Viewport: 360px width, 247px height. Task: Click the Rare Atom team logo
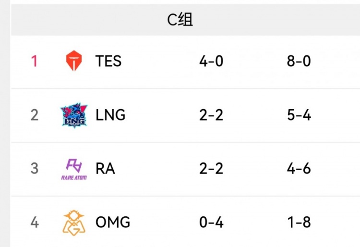74,169
